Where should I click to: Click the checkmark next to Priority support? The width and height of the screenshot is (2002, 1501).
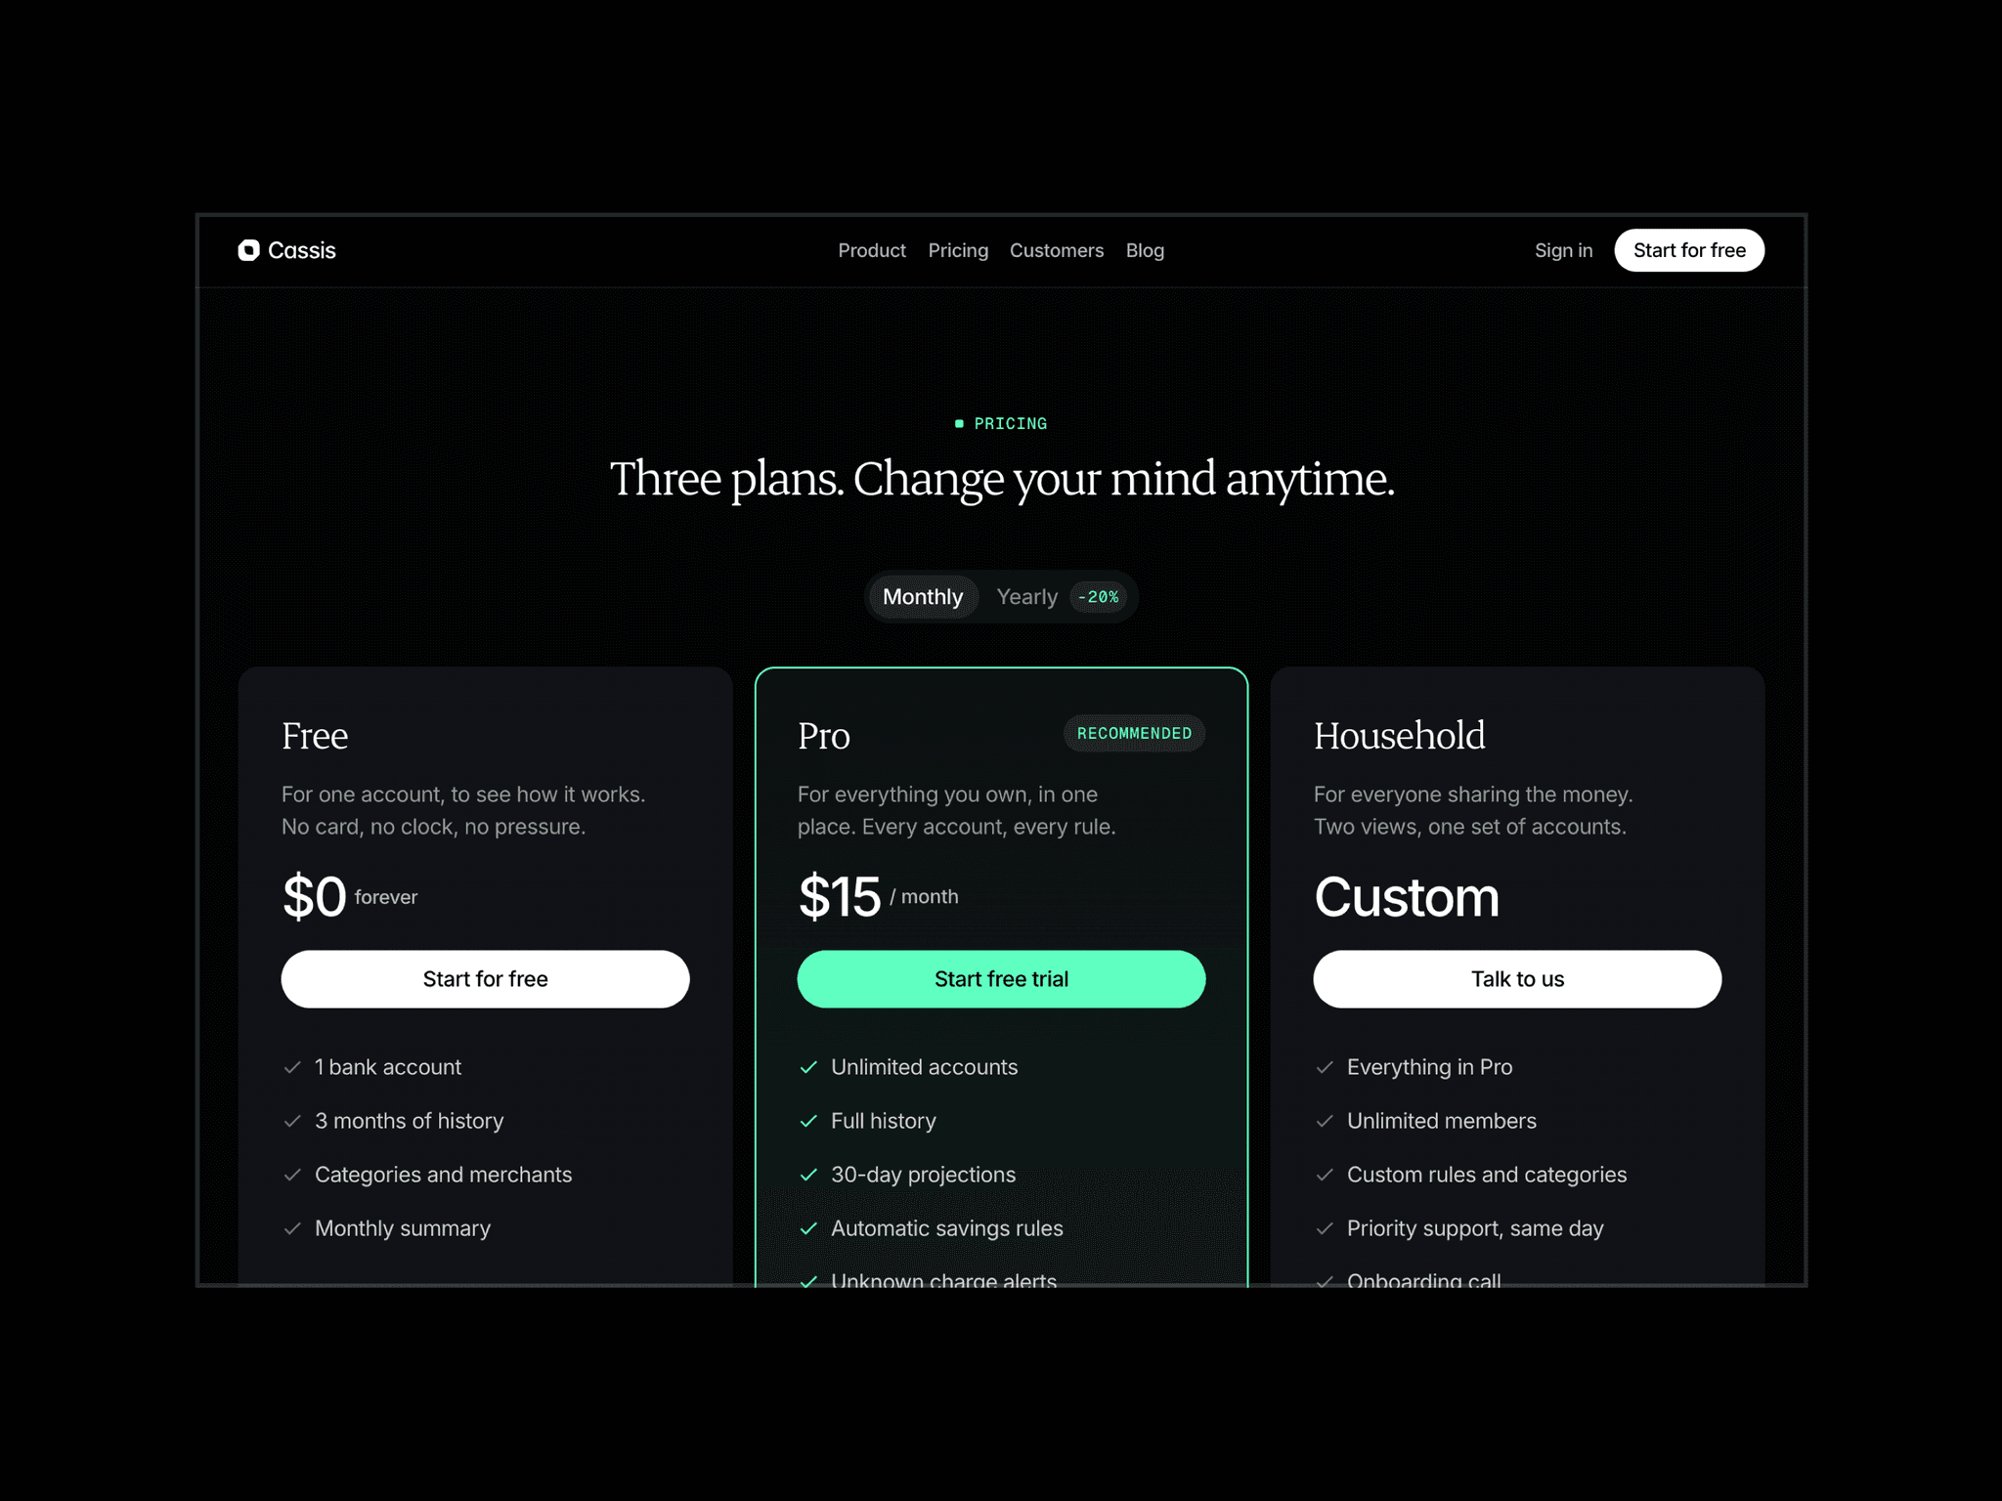1324,1228
